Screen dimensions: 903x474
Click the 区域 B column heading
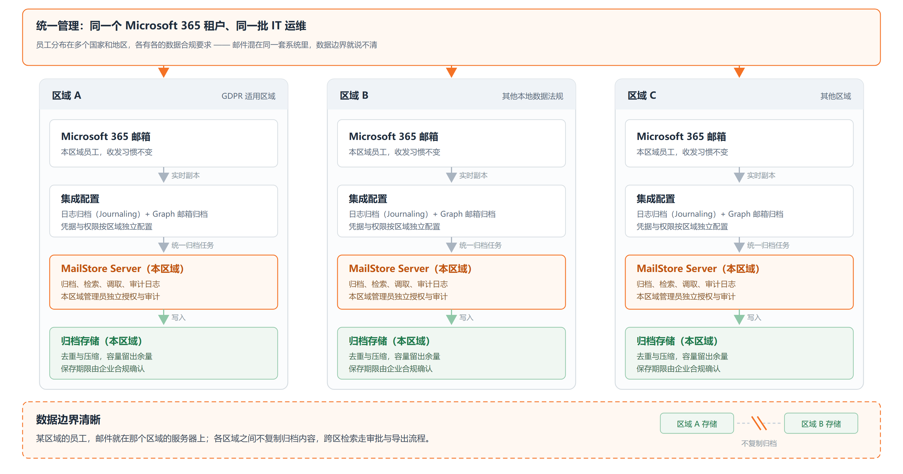[x=354, y=95]
